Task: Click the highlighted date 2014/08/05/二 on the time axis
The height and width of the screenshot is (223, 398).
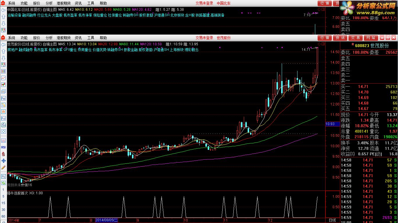Action: pyautogui.click(x=107, y=220)
